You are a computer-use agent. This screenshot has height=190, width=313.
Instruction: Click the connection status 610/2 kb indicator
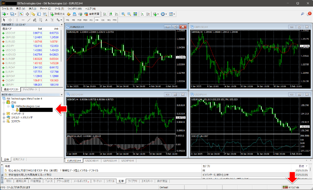(291, 187)
